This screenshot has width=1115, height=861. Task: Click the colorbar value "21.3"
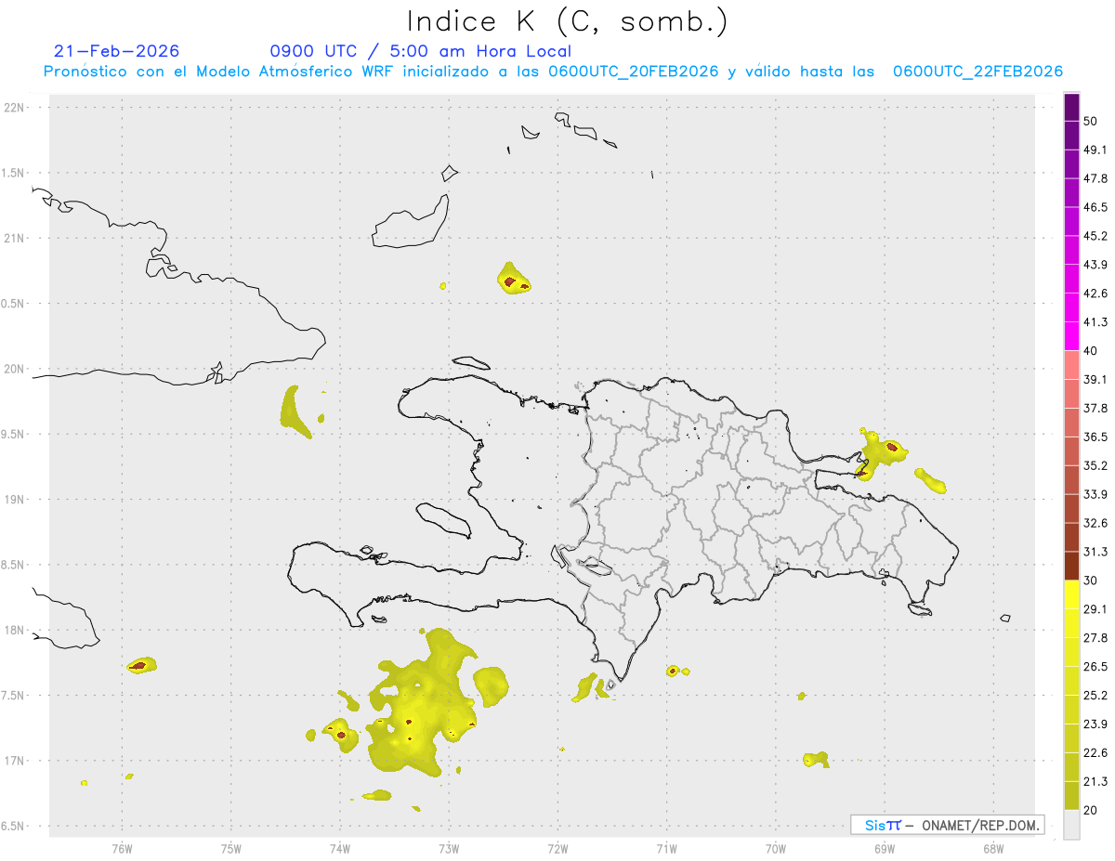(1095, 781)
